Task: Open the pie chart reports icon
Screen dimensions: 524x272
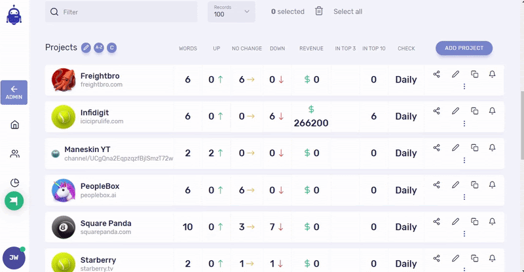Action: click(x=14, y=182)
